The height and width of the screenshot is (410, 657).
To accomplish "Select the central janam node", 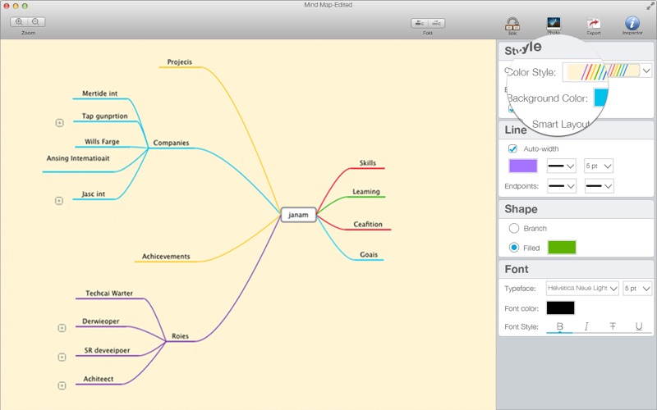I will [298, 215].
